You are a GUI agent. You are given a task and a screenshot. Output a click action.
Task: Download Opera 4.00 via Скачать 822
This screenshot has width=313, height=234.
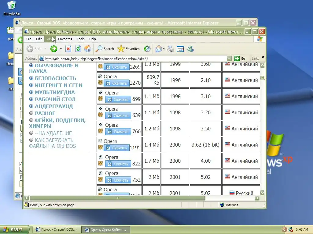(x=118, y=164)
